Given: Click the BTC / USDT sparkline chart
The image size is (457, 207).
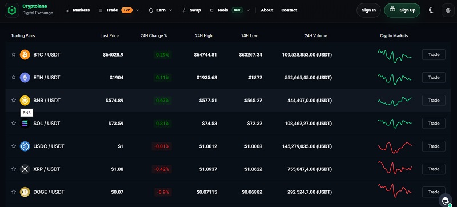Looking at the screenshot, I should (395, 55).
